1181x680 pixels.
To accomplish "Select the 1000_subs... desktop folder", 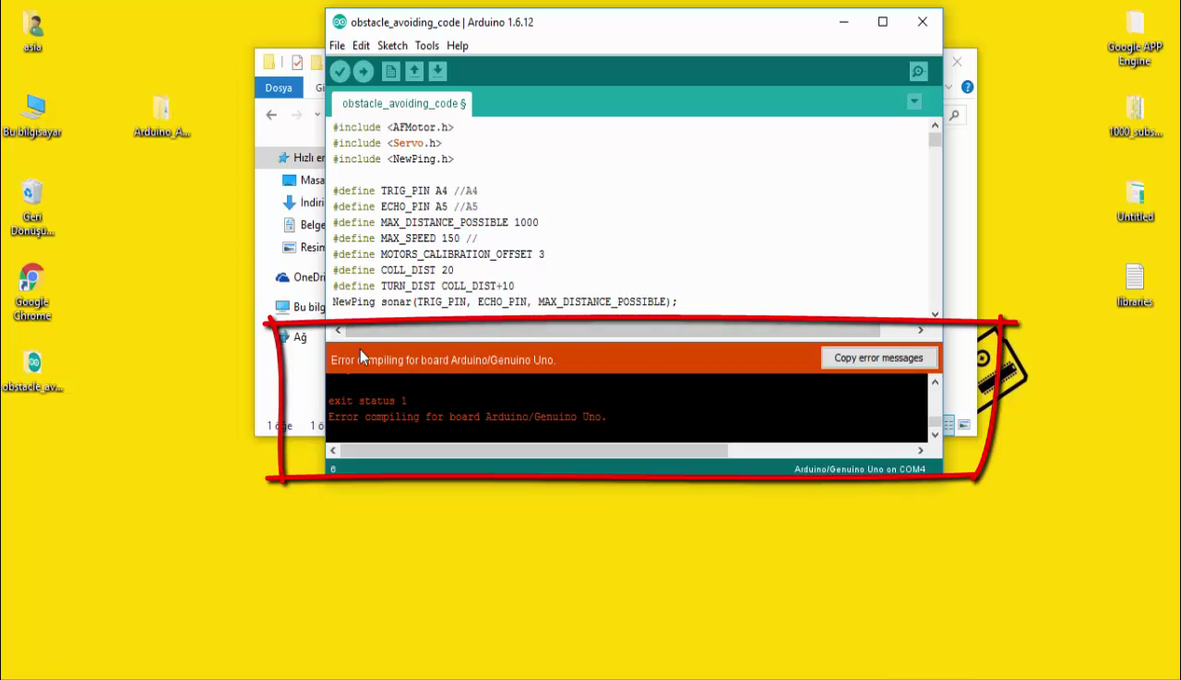I will click(x=1135, y=116).
